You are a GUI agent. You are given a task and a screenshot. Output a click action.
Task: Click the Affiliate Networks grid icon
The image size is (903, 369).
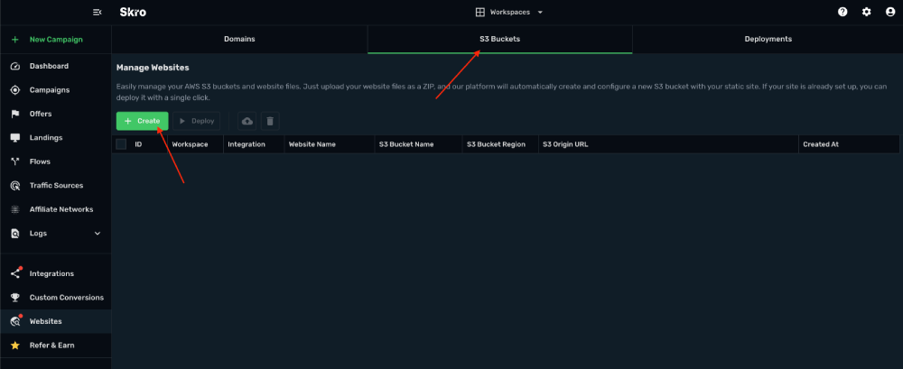coord(15,209)
